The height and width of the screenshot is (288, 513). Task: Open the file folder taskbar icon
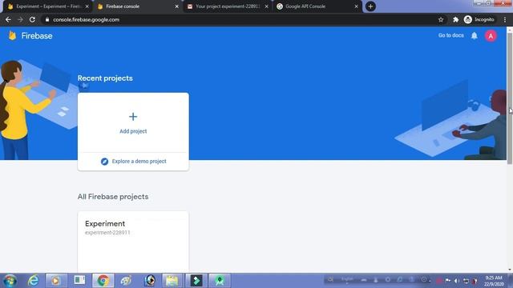(172, 281)
